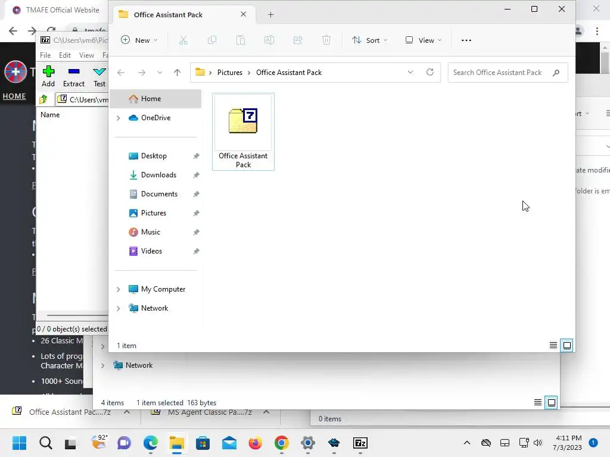The width and height of the screenshot is (610, 457).
Task: Open Microsoft Store from the taskbar
Action: (203, 443)
